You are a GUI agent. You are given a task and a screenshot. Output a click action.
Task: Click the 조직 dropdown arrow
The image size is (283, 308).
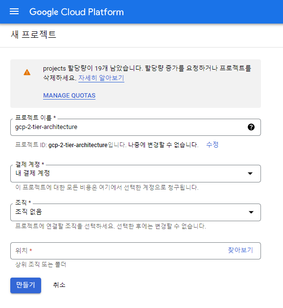click(x=251, y=212)
